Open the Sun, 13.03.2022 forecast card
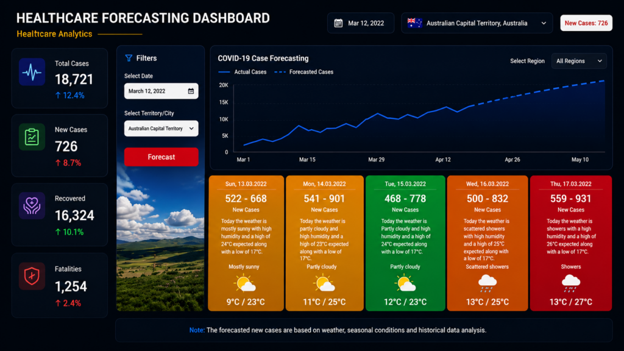Screen dimensions: 624x351 point(246,243)
